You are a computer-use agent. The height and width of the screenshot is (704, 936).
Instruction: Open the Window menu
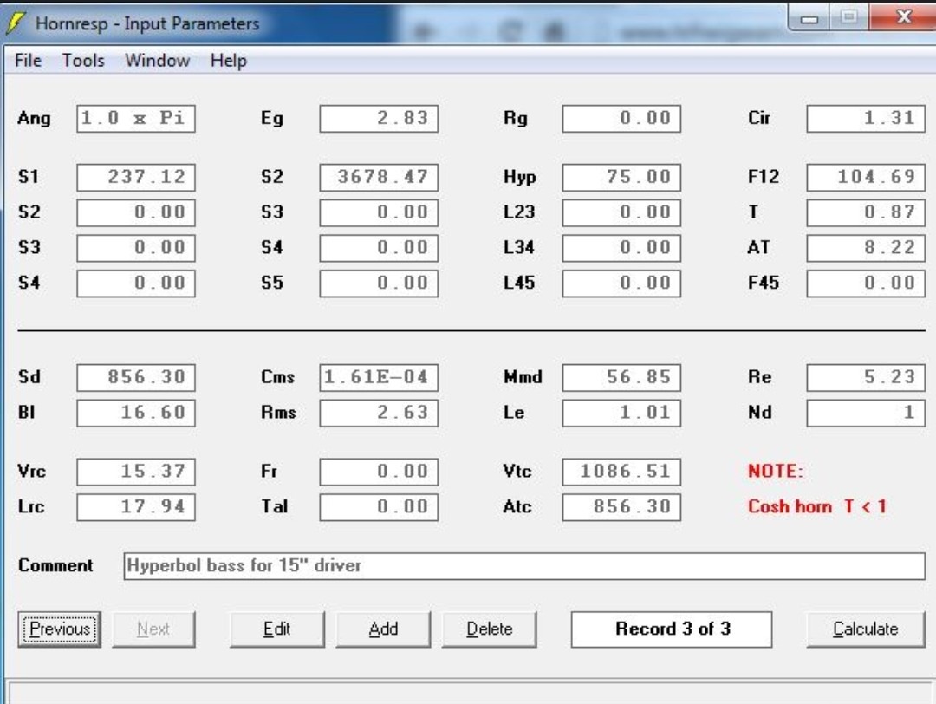(x=157, y=61)
